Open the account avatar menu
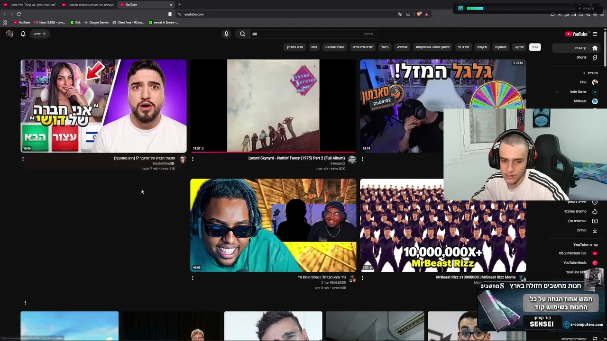Screen dimensions: 607x341 click(x=9, y=34)
